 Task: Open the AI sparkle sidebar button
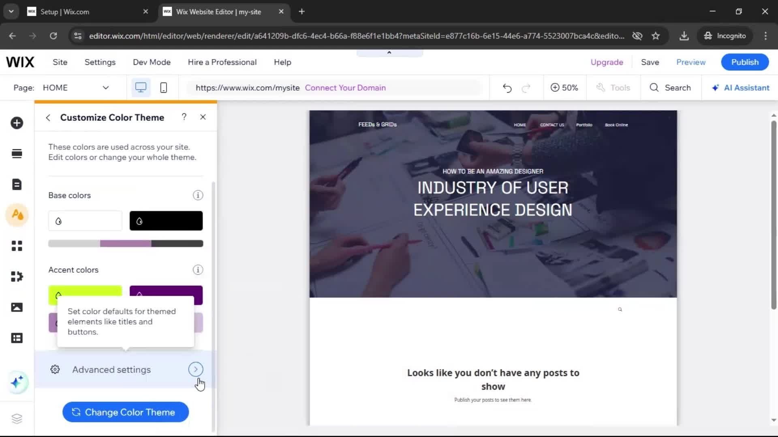coord(17,382)
